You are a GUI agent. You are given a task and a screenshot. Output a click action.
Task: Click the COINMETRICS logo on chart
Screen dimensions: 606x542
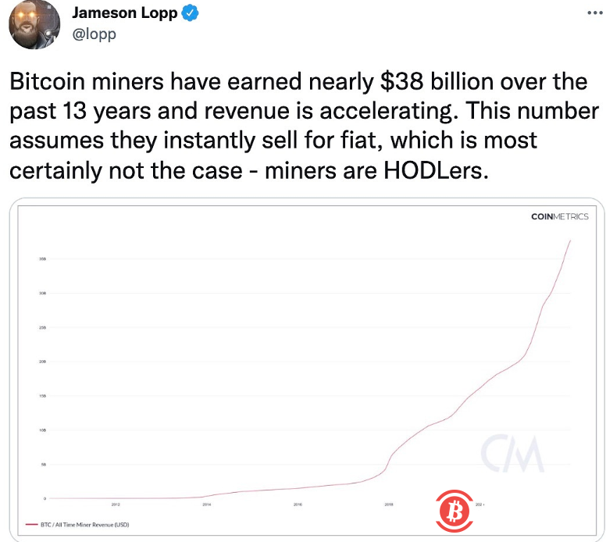[559, 216]
